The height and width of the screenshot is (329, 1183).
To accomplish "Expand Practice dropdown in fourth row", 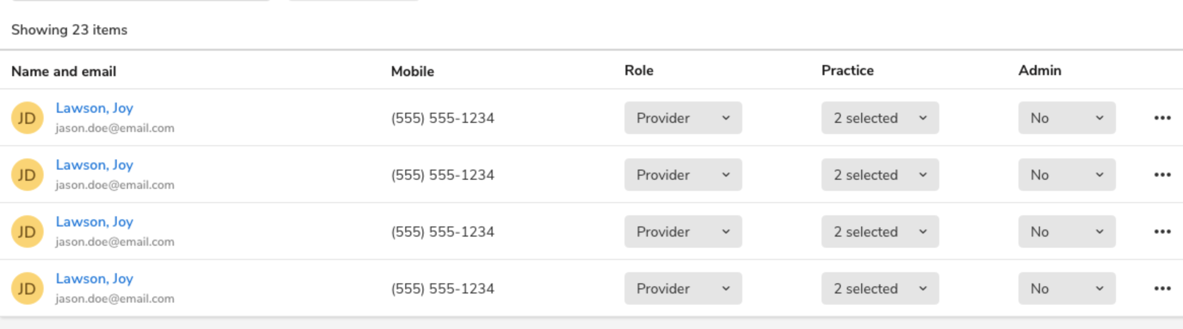I will click(880, 288).
